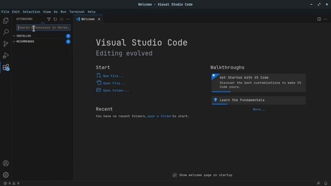This screenshot has height=186, width=331.
Task: Click the More... walkthroughs link
Action: pyautogui.click(x=259, y=110)
